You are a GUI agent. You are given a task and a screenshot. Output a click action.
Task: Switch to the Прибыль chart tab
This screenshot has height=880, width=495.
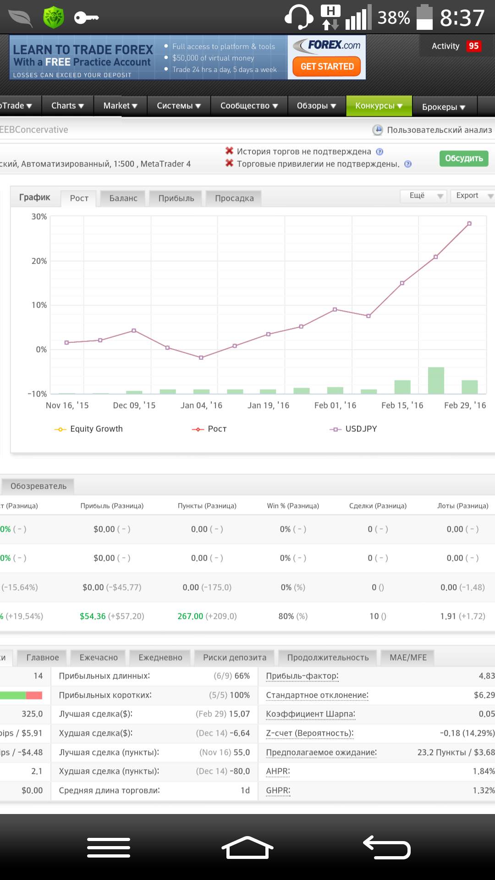(176, 198)
